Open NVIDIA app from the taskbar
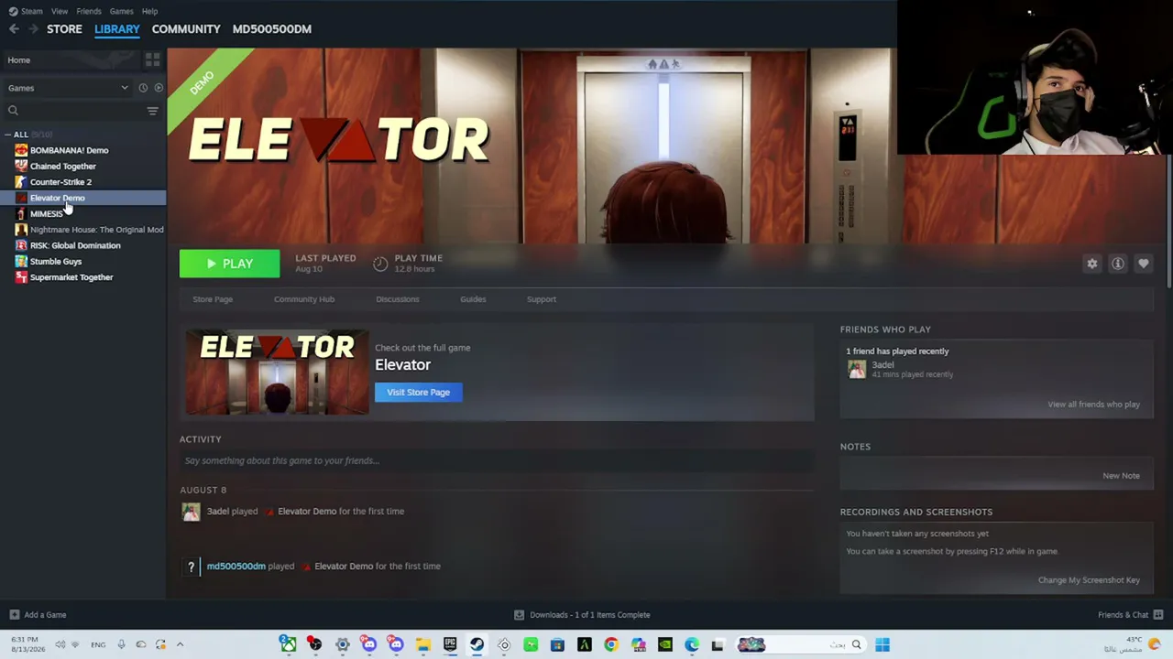This screenshot has height=659, width=1173. (665, 644)
